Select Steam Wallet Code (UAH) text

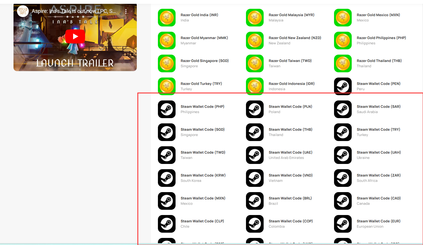coord(379,152)
